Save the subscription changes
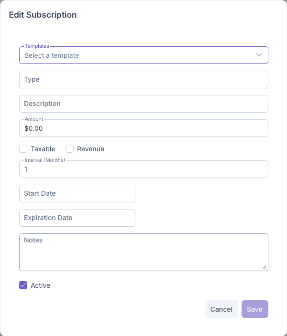This screenshot has height=336, width=287. (x=254, y=309)
